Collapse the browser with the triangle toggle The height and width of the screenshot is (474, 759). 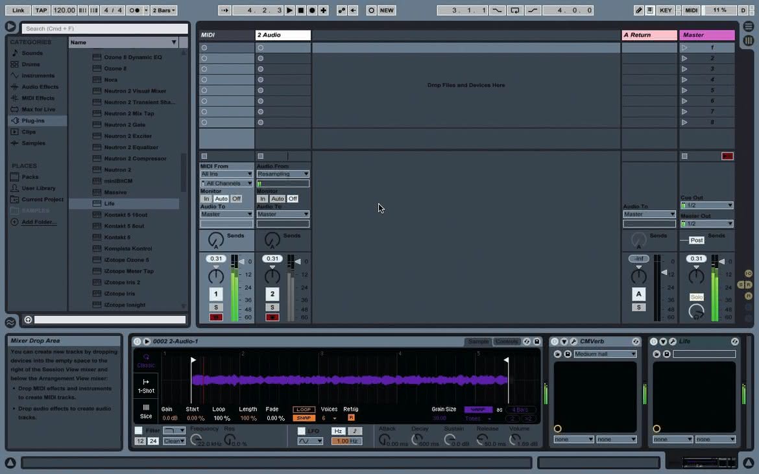pos(10,27)
